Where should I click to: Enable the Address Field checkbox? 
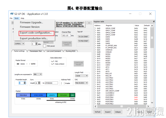click(63, 83)
